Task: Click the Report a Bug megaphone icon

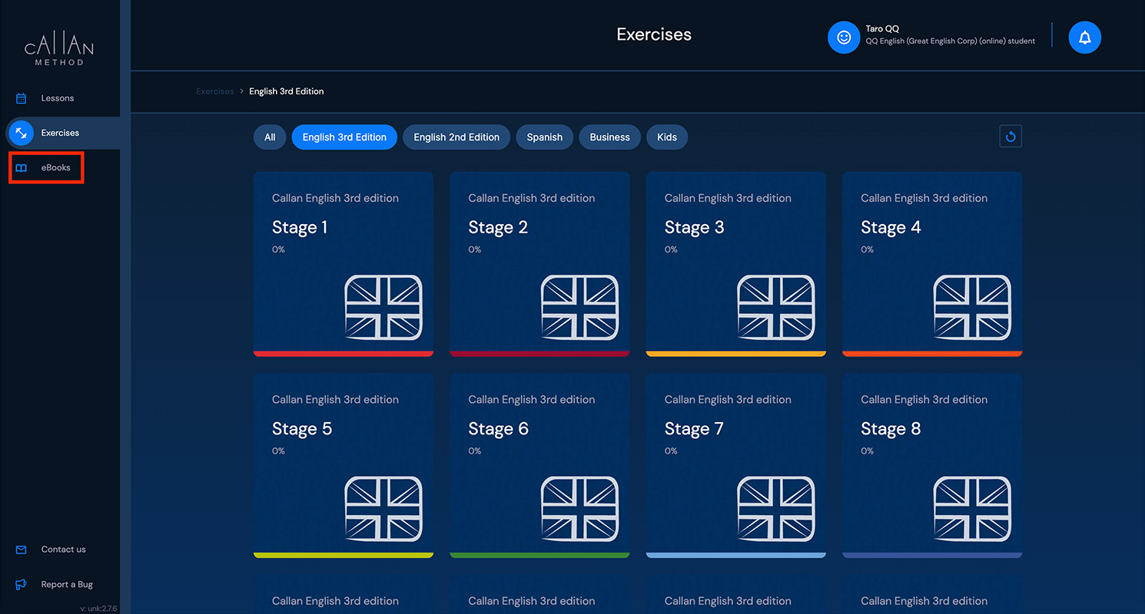Action: 22,584
